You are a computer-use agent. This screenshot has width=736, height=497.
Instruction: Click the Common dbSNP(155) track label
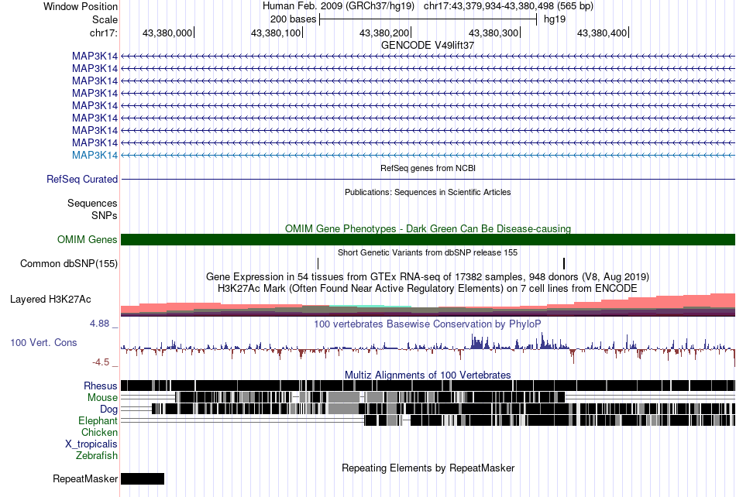[68, 263]
